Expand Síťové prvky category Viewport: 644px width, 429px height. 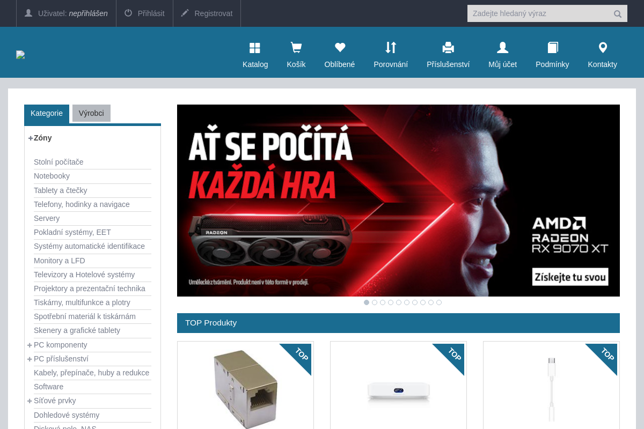click(x=30, y=401)
